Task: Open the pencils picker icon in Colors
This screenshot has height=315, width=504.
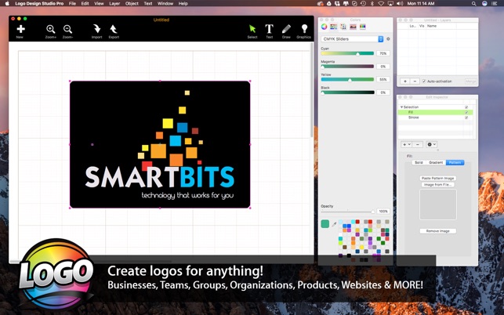Action: click(x=363, y=27)
